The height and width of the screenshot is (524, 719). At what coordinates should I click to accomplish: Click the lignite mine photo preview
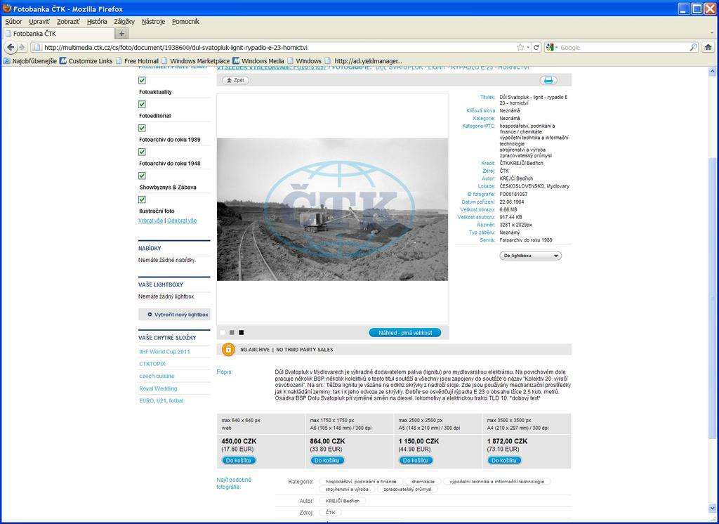click(x=332, y=209)
